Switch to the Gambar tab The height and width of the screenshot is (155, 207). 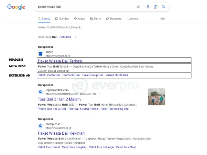[x=62, y=19]
